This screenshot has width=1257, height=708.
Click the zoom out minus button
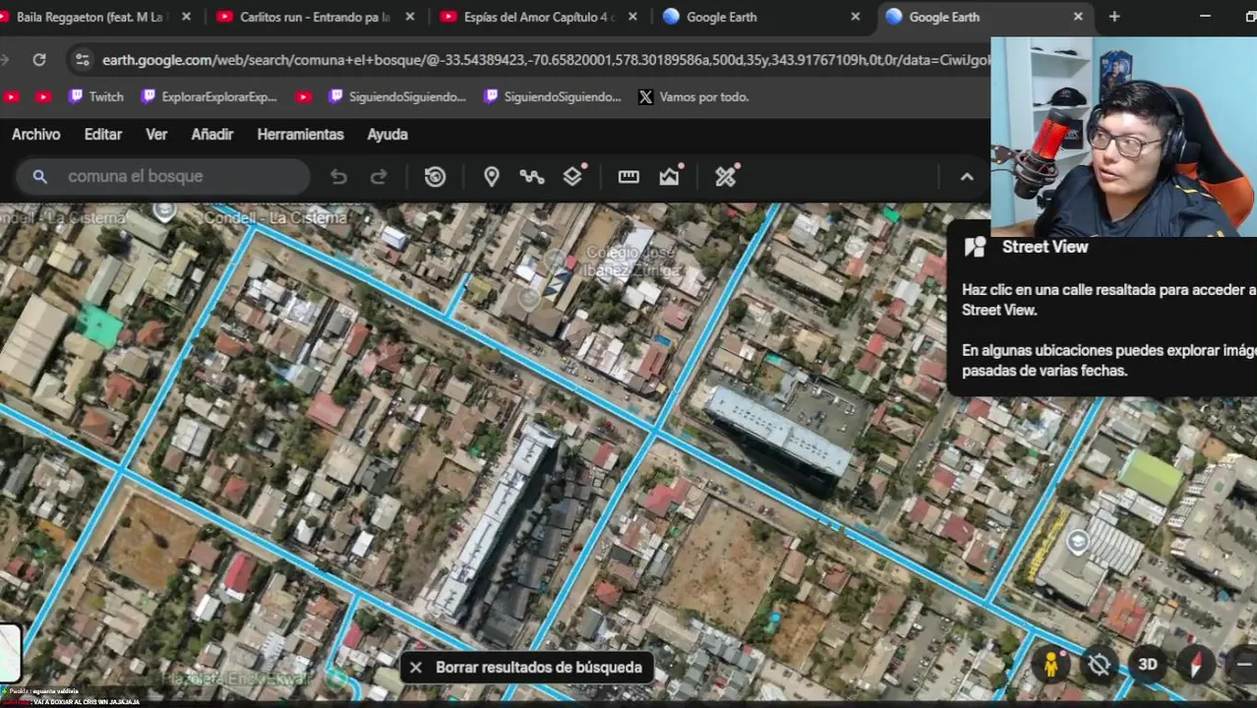coord(1243,665)
